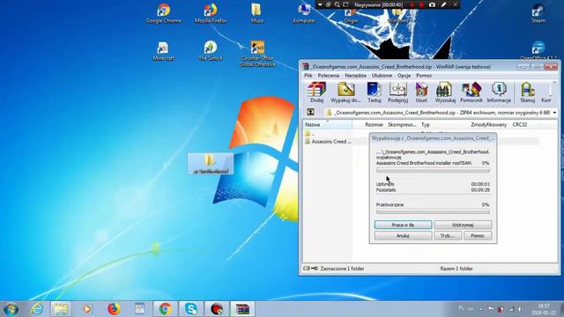Sort by the Typ column header
Image resolution: width=564 pixels, height=317 pixels.
tap(426, 124)
